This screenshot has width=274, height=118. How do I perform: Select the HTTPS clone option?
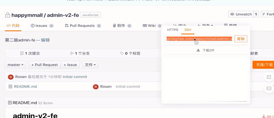tap(173, 30)
